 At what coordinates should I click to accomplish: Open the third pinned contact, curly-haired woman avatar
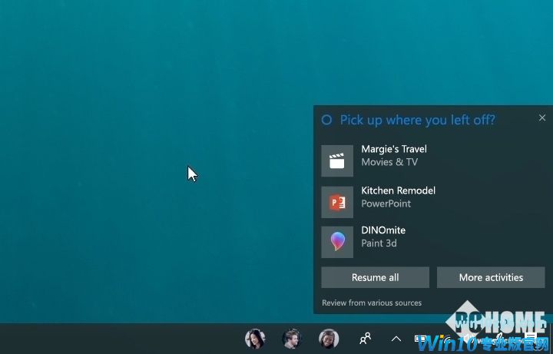pos(329,339)
